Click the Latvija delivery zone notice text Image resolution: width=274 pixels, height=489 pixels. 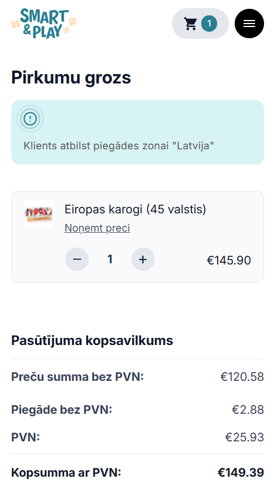click(119, 146)
